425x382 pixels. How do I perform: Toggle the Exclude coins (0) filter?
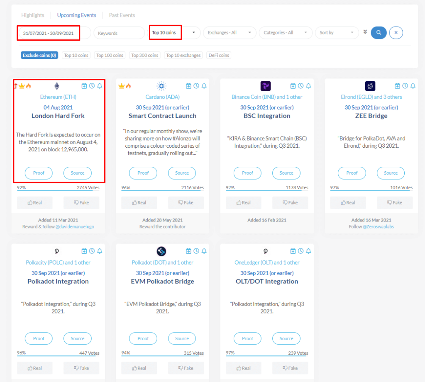(39, 55)
